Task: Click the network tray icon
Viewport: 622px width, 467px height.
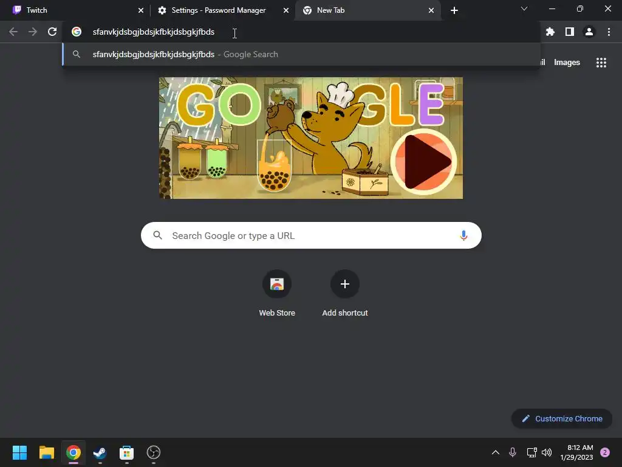Action: 531,452
